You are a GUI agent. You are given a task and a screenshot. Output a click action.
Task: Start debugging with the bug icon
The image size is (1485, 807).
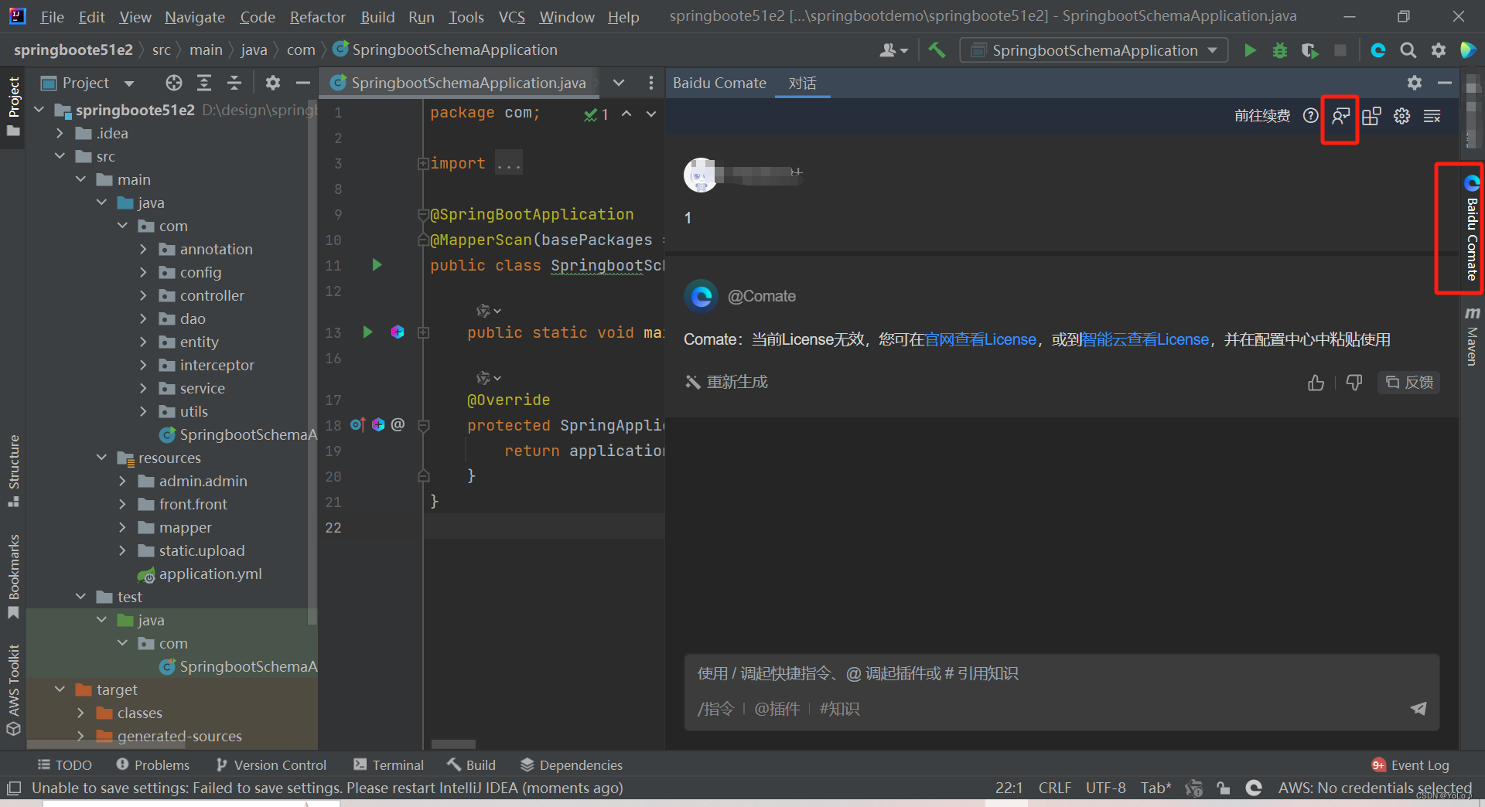1280,50
